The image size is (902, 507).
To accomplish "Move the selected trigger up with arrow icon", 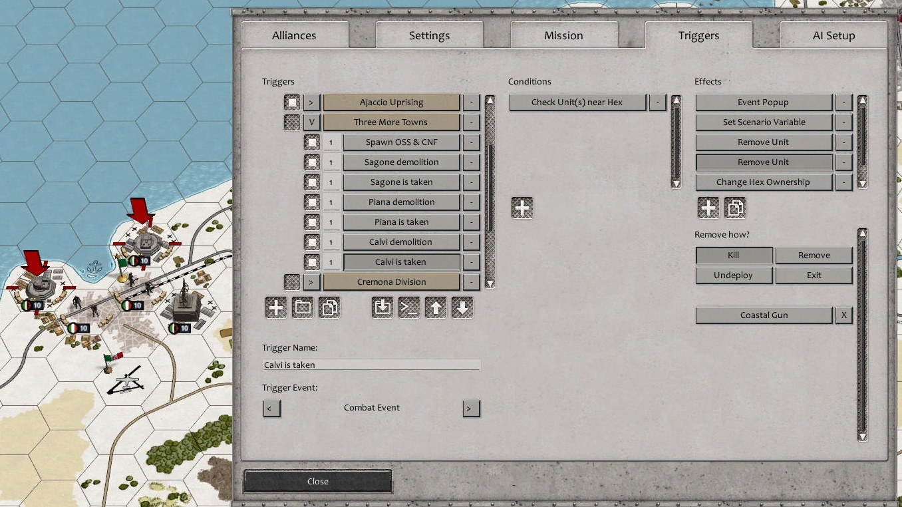I will (436, 307).
